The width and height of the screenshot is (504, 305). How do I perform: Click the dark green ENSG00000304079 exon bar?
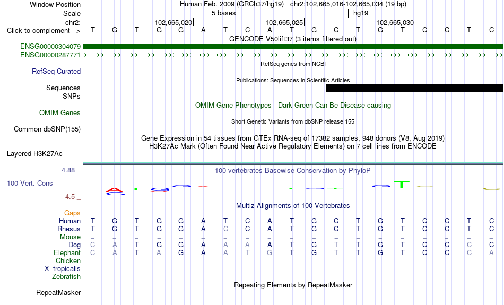[x=293, y=47]
